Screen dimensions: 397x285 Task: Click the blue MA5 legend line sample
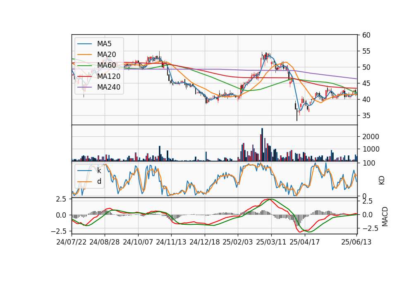[84, 44]
